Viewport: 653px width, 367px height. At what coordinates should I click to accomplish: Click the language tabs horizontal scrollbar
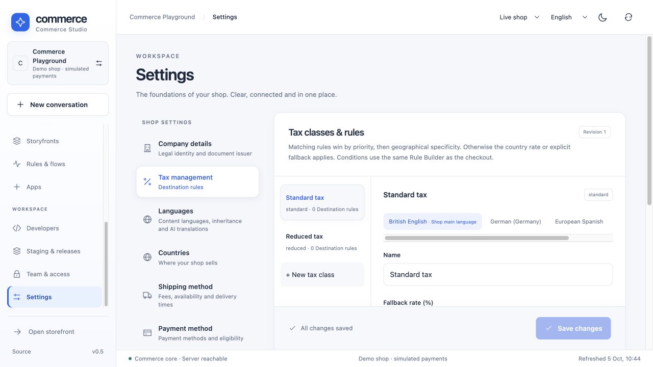point(476,238)
